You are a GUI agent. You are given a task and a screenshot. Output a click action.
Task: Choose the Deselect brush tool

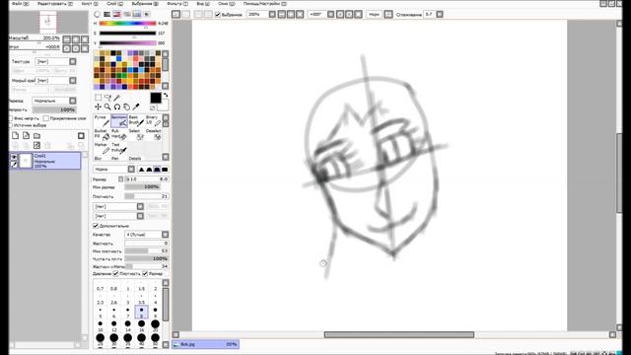point(153,134)
